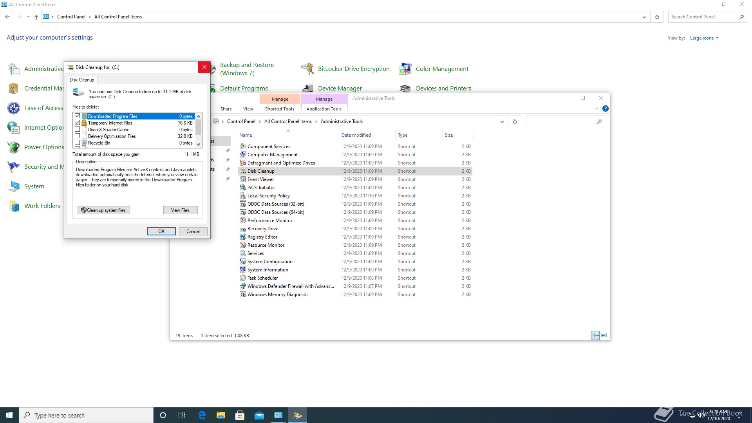Confirm Disk Cleanup with OK

[161, 231]
